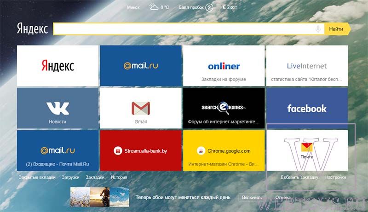The height and width of the screenshot is (212, 368).
Task: Open Настройки settings link
Action: pos(336,178)
